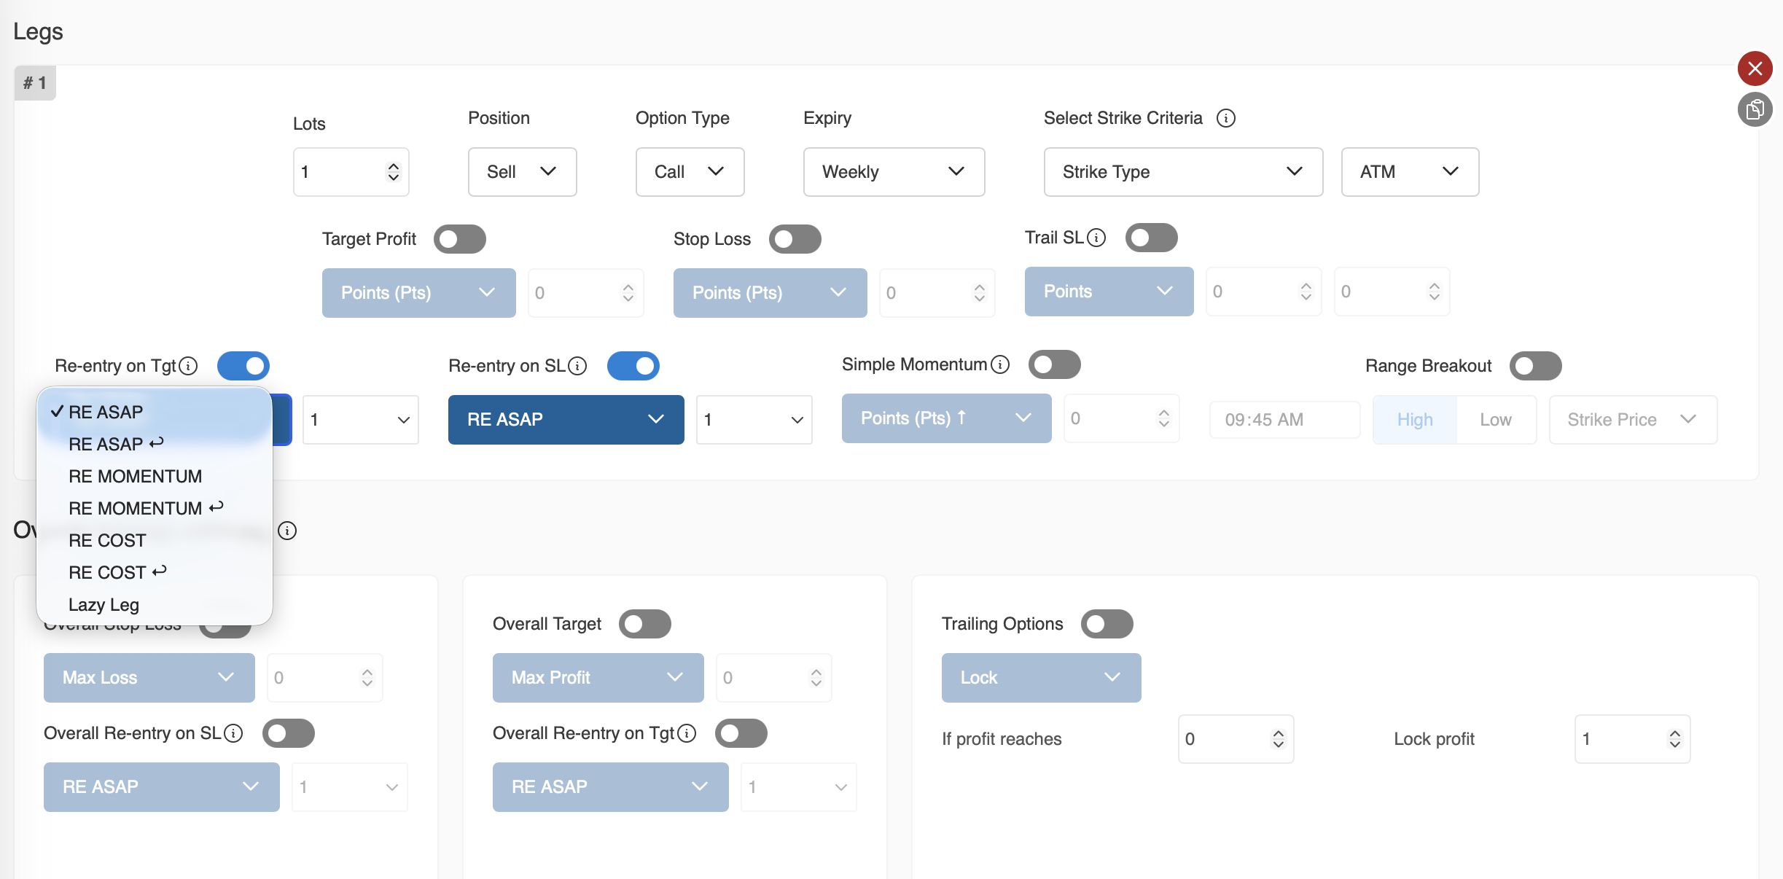Select the Low range button

[1495, 420]
